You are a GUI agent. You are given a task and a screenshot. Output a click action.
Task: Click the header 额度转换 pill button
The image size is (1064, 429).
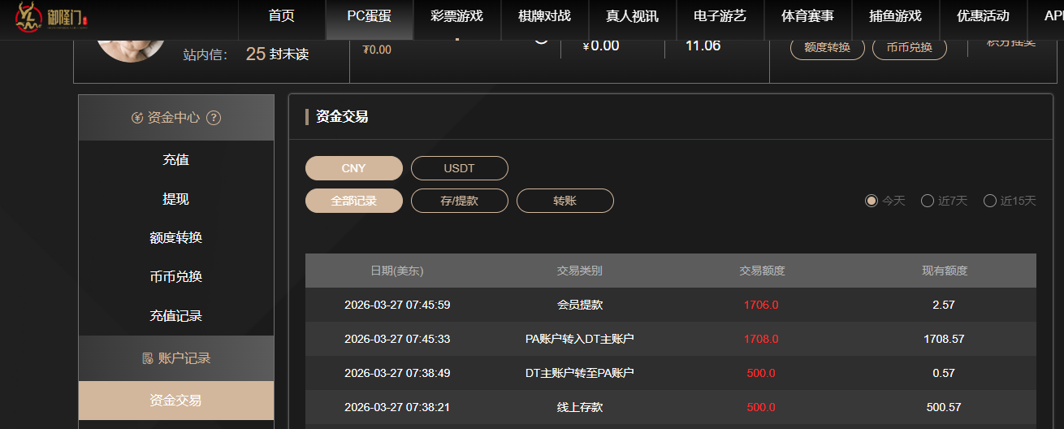pyautogui.click(x=828, y=47)
